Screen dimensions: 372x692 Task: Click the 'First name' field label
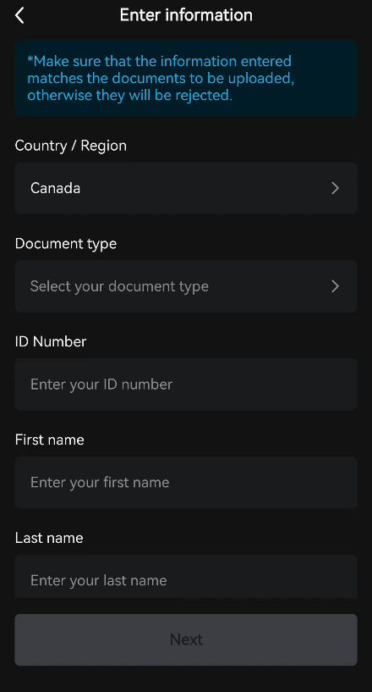pos(49,440)
